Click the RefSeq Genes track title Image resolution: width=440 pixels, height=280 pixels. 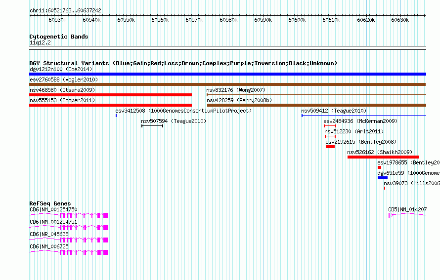(x=50, y=203)
